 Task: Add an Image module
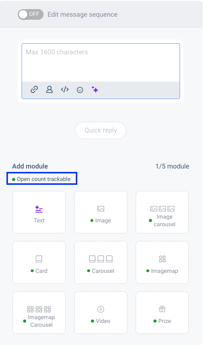[x=101, y=212]
